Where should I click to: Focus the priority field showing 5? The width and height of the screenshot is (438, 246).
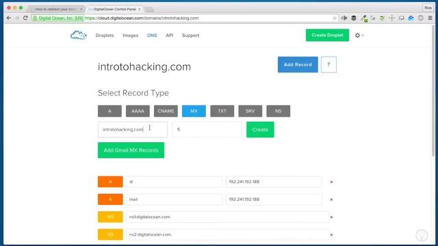click(207, 130)
